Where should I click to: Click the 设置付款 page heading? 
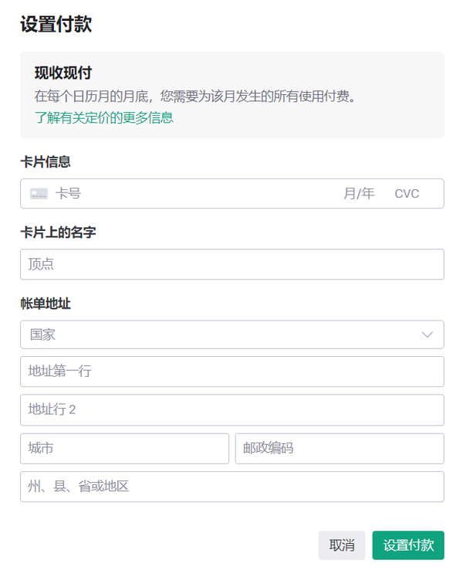tap(56, 24)
